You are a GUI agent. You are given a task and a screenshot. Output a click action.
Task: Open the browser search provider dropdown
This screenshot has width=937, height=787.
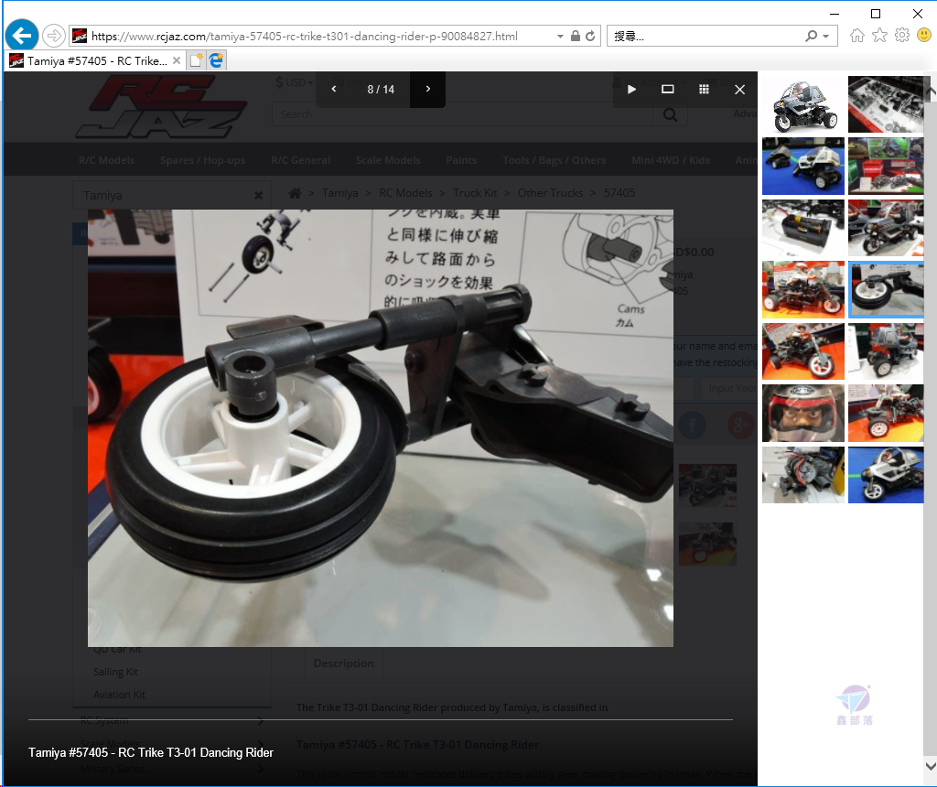[826, 36]
